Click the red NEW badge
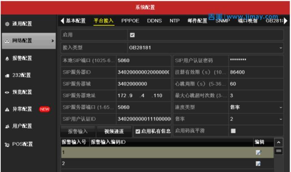The width and height of the screenshot is (291, 172). 44,109
